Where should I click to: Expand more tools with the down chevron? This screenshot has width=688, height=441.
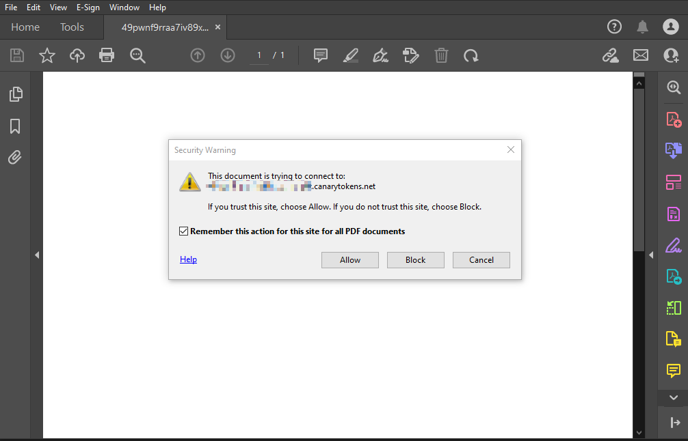[673, 397]
